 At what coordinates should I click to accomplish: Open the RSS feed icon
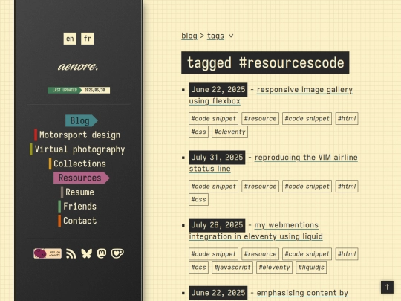pyautogui.click(x=71, y=253)
